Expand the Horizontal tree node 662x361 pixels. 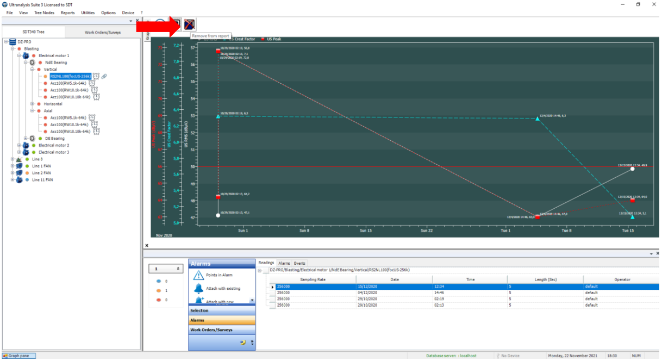(x=32, y=104)
